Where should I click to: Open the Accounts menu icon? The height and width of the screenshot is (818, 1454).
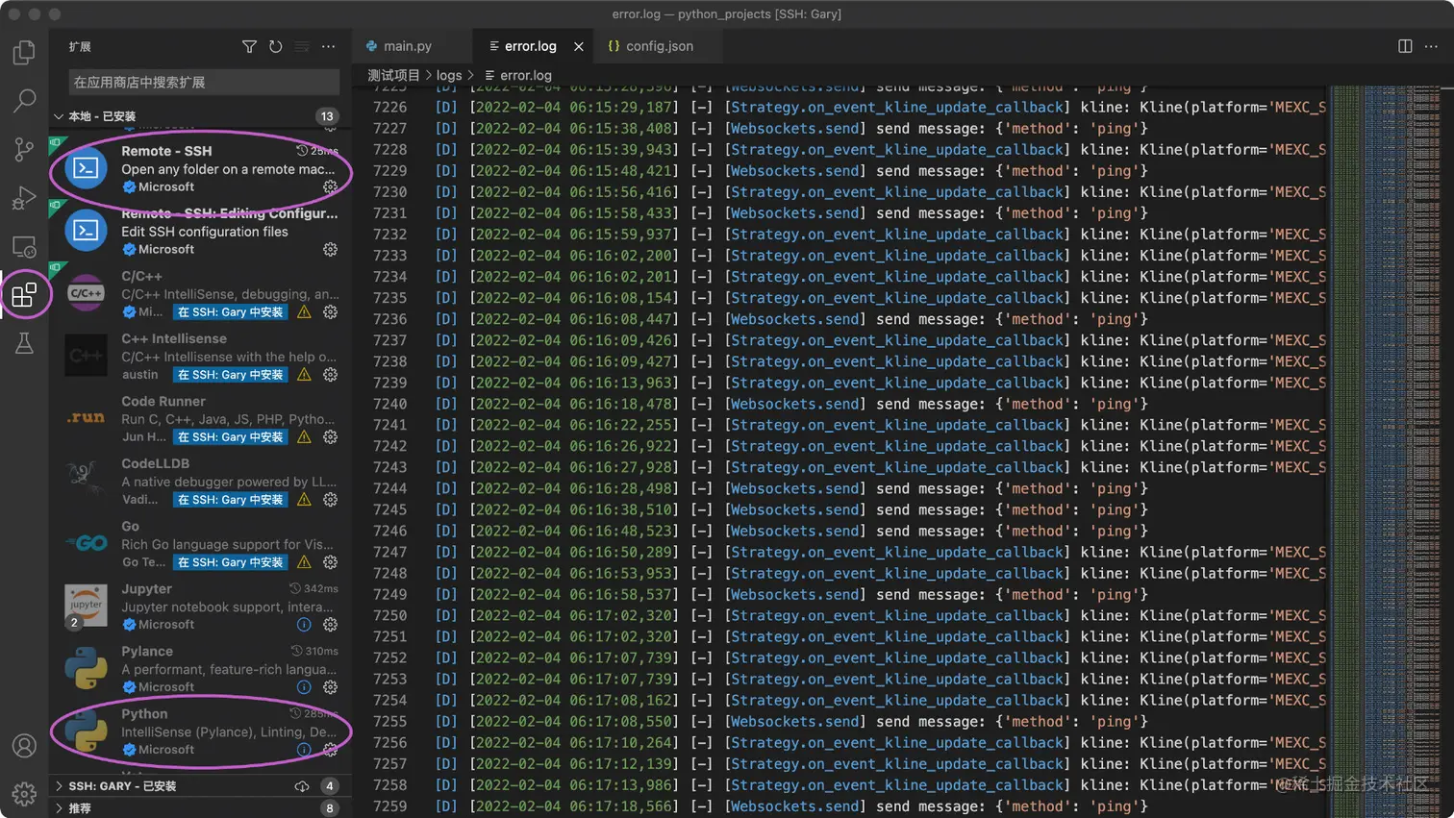coord(24,746)
